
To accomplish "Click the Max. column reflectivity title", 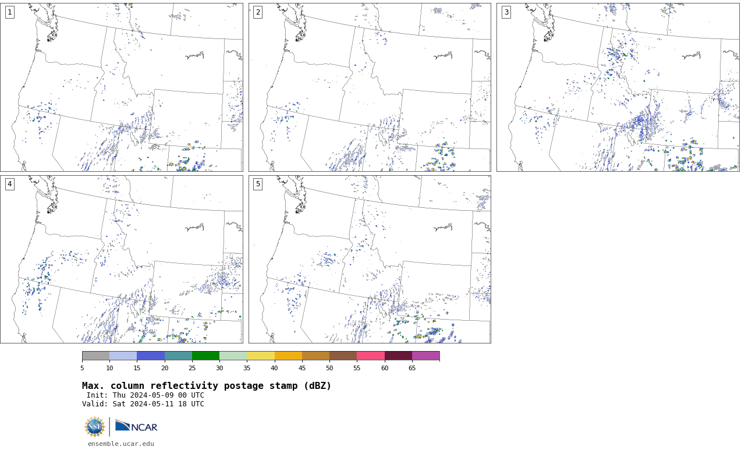I will coord(207,386).
